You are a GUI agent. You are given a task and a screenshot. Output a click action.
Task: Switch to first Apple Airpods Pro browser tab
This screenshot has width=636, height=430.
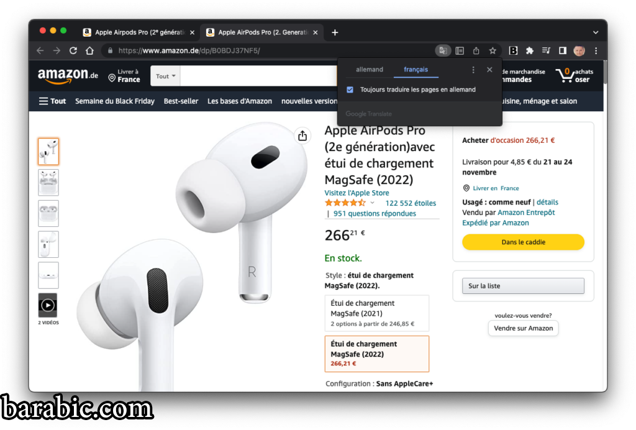point(139,32)
